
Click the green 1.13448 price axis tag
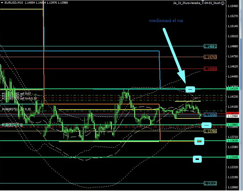[232, 157]
